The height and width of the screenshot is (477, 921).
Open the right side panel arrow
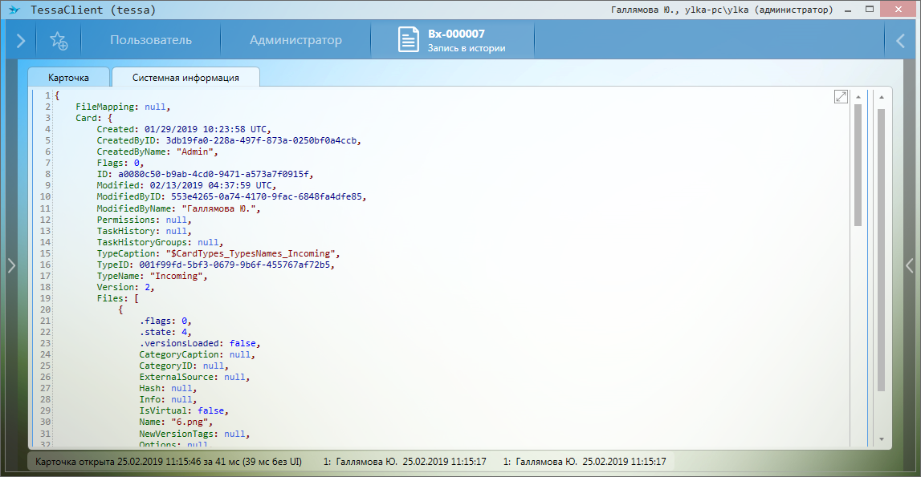click(909, 265)
